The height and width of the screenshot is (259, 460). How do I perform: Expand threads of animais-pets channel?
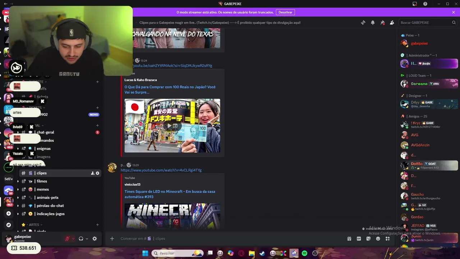click(18, 197)
